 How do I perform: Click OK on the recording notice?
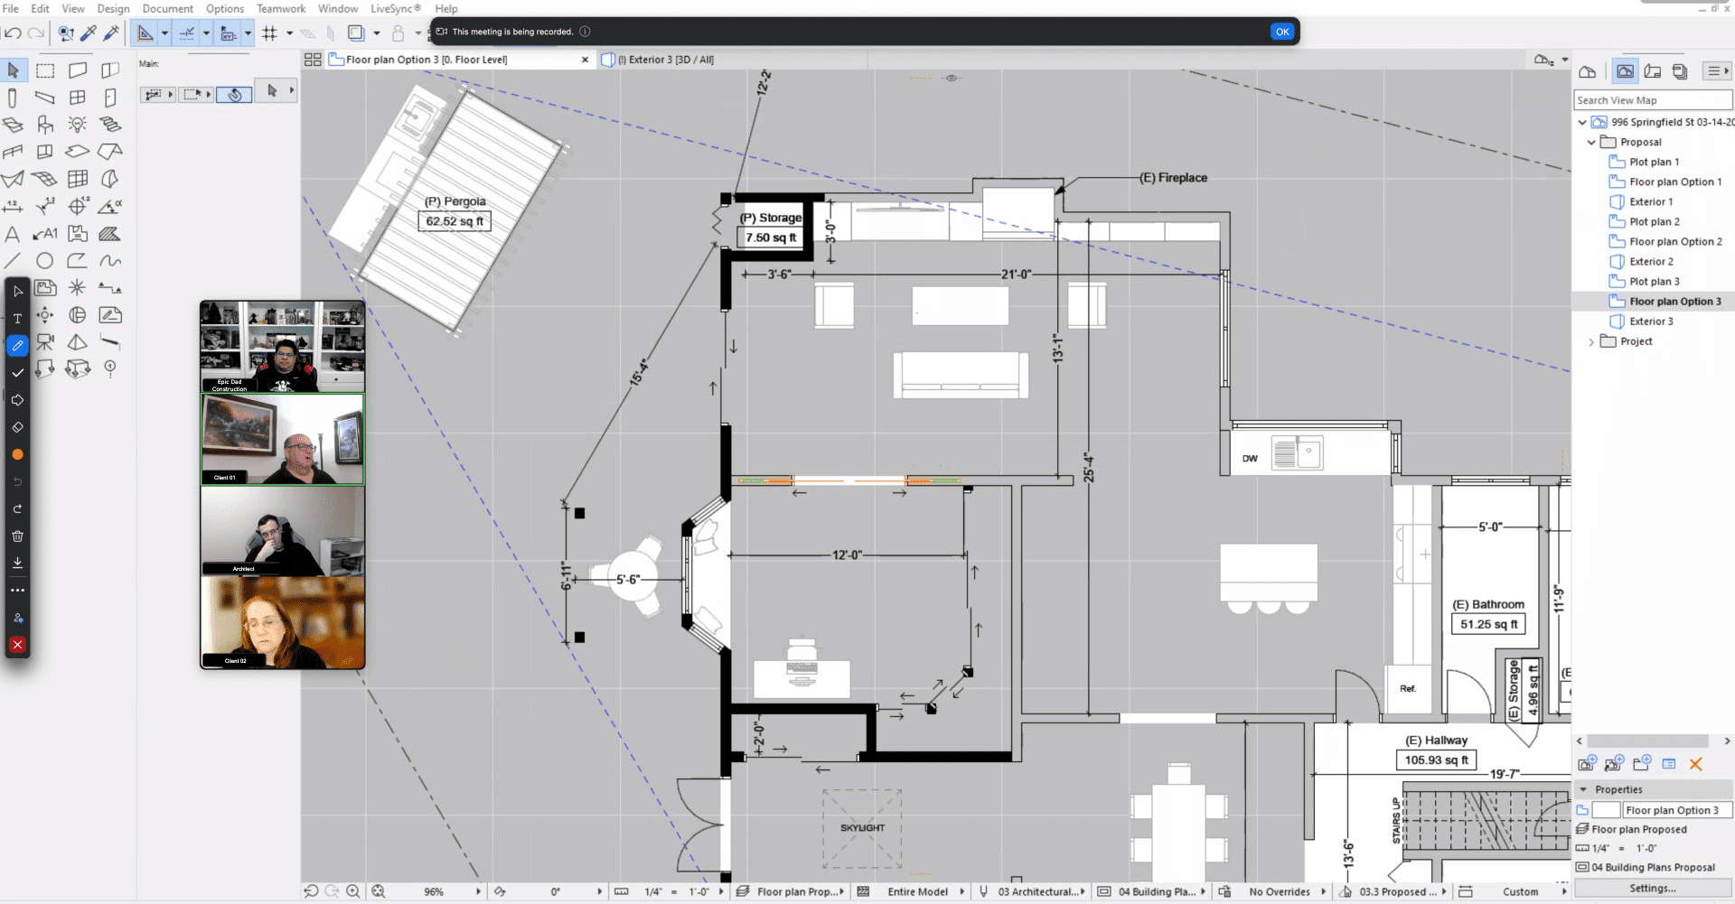1281,32
